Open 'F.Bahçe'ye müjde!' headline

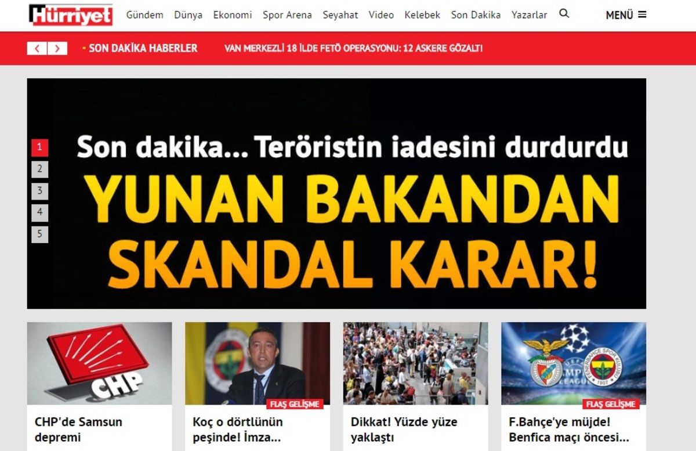click(x=569, y=430)
